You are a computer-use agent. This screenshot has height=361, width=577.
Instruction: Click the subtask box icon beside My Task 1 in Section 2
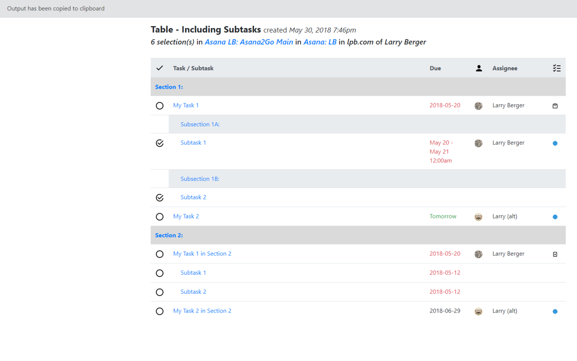pos(555,254)
